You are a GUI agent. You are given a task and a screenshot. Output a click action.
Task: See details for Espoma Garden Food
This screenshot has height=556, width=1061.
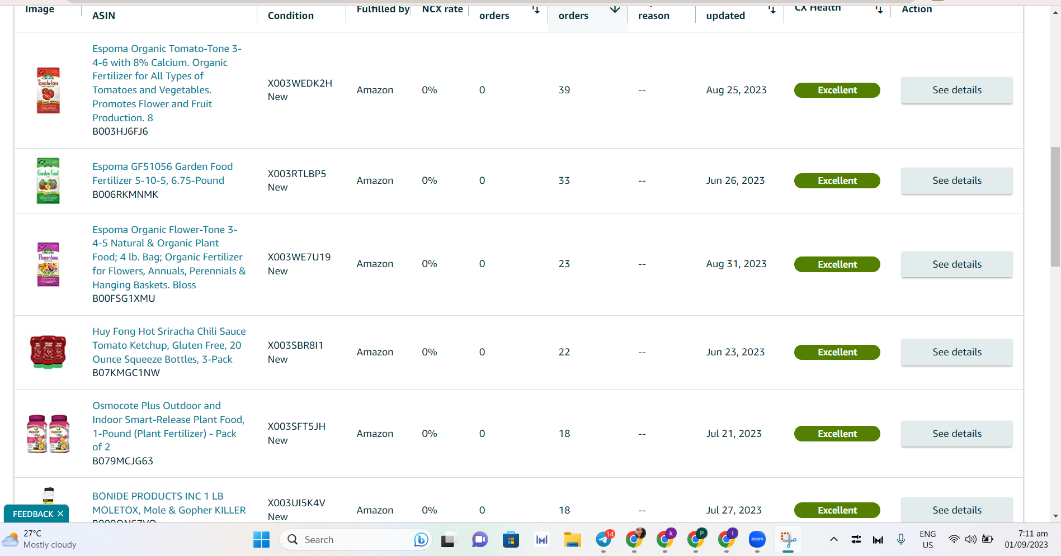pos(956,180)
